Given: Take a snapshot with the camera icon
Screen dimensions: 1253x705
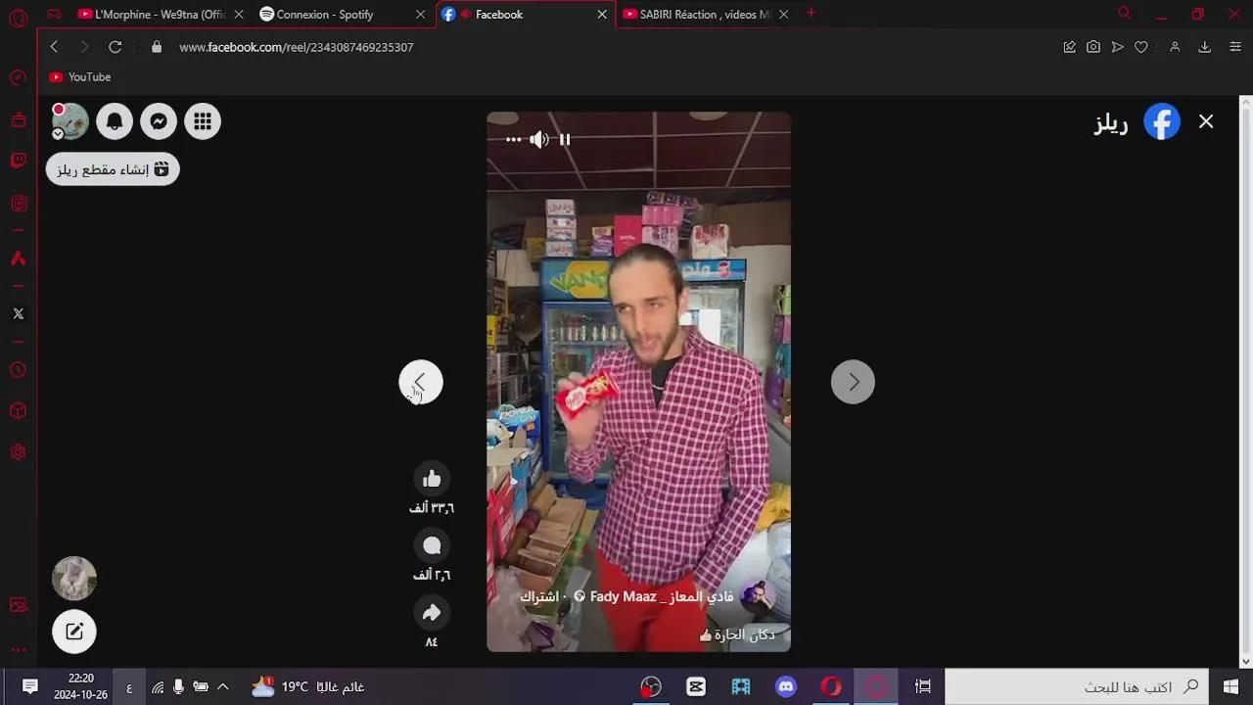Looking at the screenshot, I should point(1093,46).
